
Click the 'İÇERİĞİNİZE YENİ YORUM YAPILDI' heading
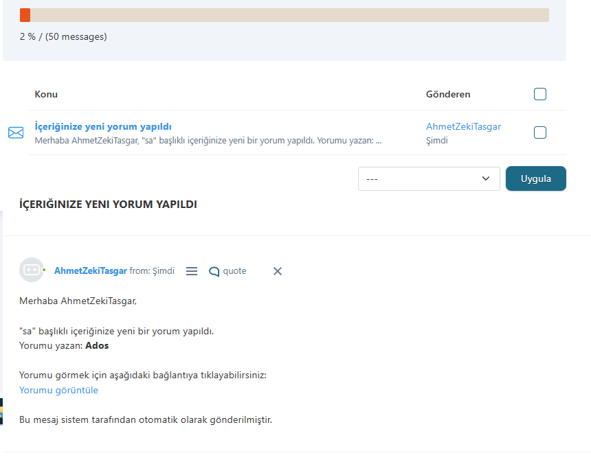(108, 205)
